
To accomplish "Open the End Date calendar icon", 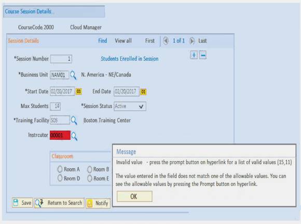I will coord(143,91).
